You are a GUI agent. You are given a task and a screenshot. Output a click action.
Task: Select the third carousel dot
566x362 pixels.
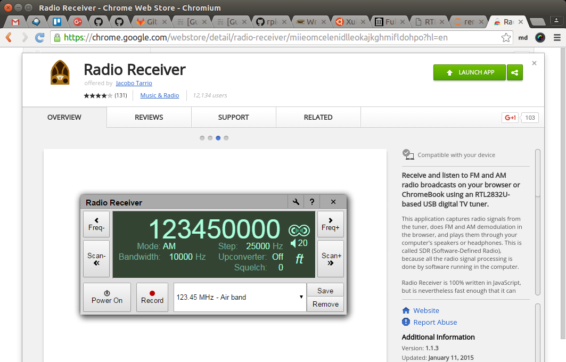point(218,137)
